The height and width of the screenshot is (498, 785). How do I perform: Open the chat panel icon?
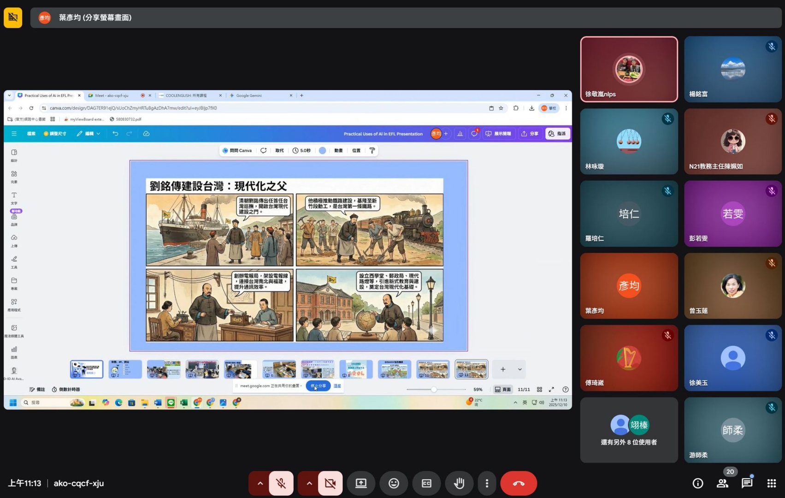(747, 483)
